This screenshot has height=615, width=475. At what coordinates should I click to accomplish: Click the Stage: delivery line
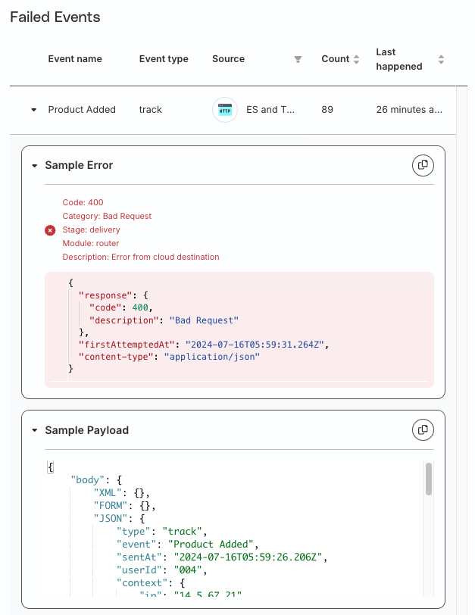[91, 229]
